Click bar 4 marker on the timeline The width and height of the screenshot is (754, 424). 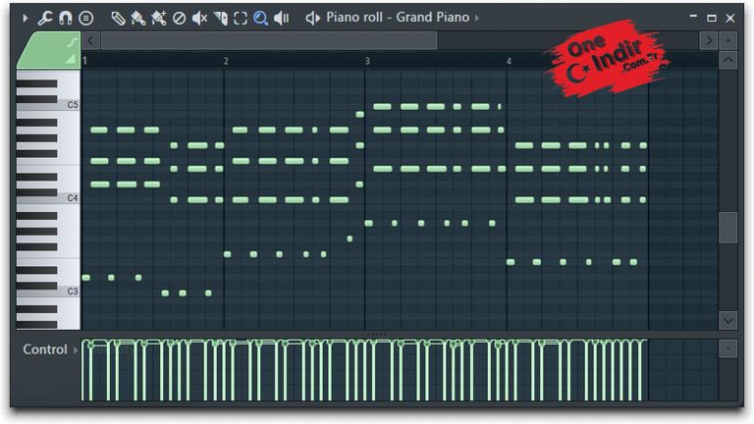pyautogui.click(x=509, y=61)
